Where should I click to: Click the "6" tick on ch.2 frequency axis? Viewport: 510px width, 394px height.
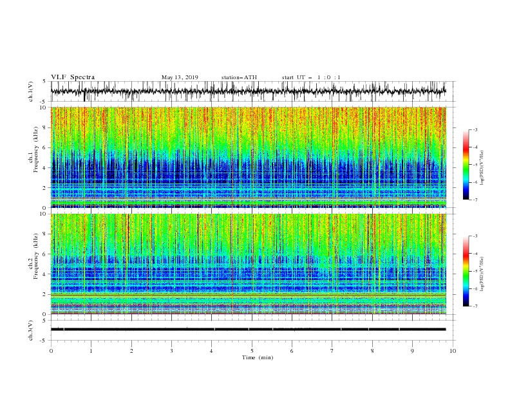pyautogui.click(x=44, y=254)
